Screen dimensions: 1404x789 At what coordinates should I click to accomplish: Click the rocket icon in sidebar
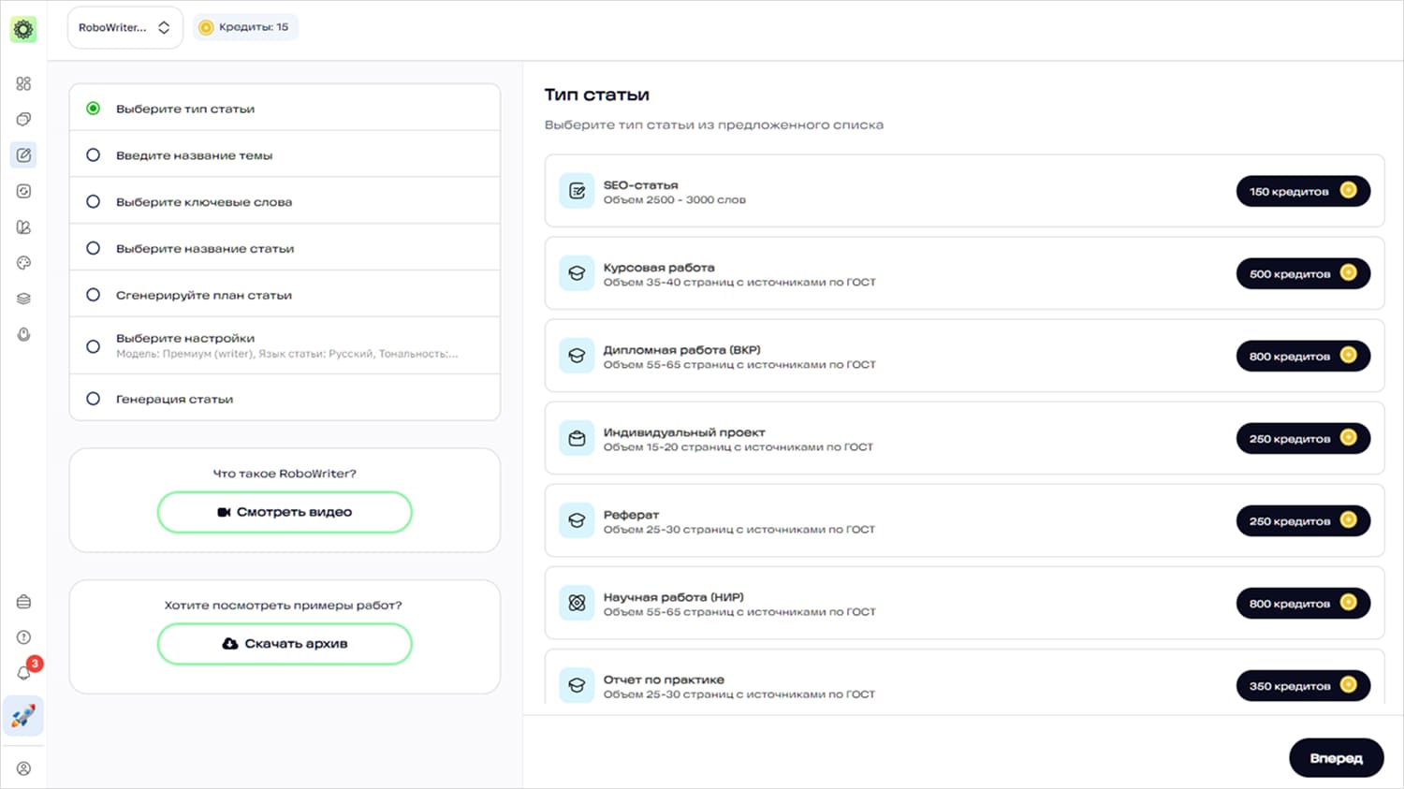(23, 716)
